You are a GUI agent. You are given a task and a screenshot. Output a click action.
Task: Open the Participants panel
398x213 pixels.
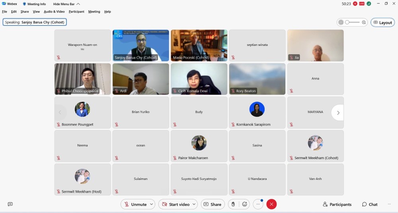point(337,204)
